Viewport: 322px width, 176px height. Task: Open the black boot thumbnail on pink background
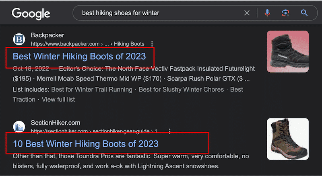288,51
